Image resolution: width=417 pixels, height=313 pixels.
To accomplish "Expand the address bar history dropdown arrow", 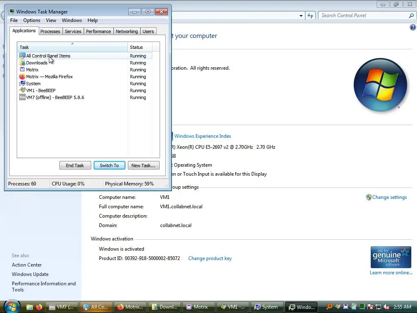I will pos(301,16).
